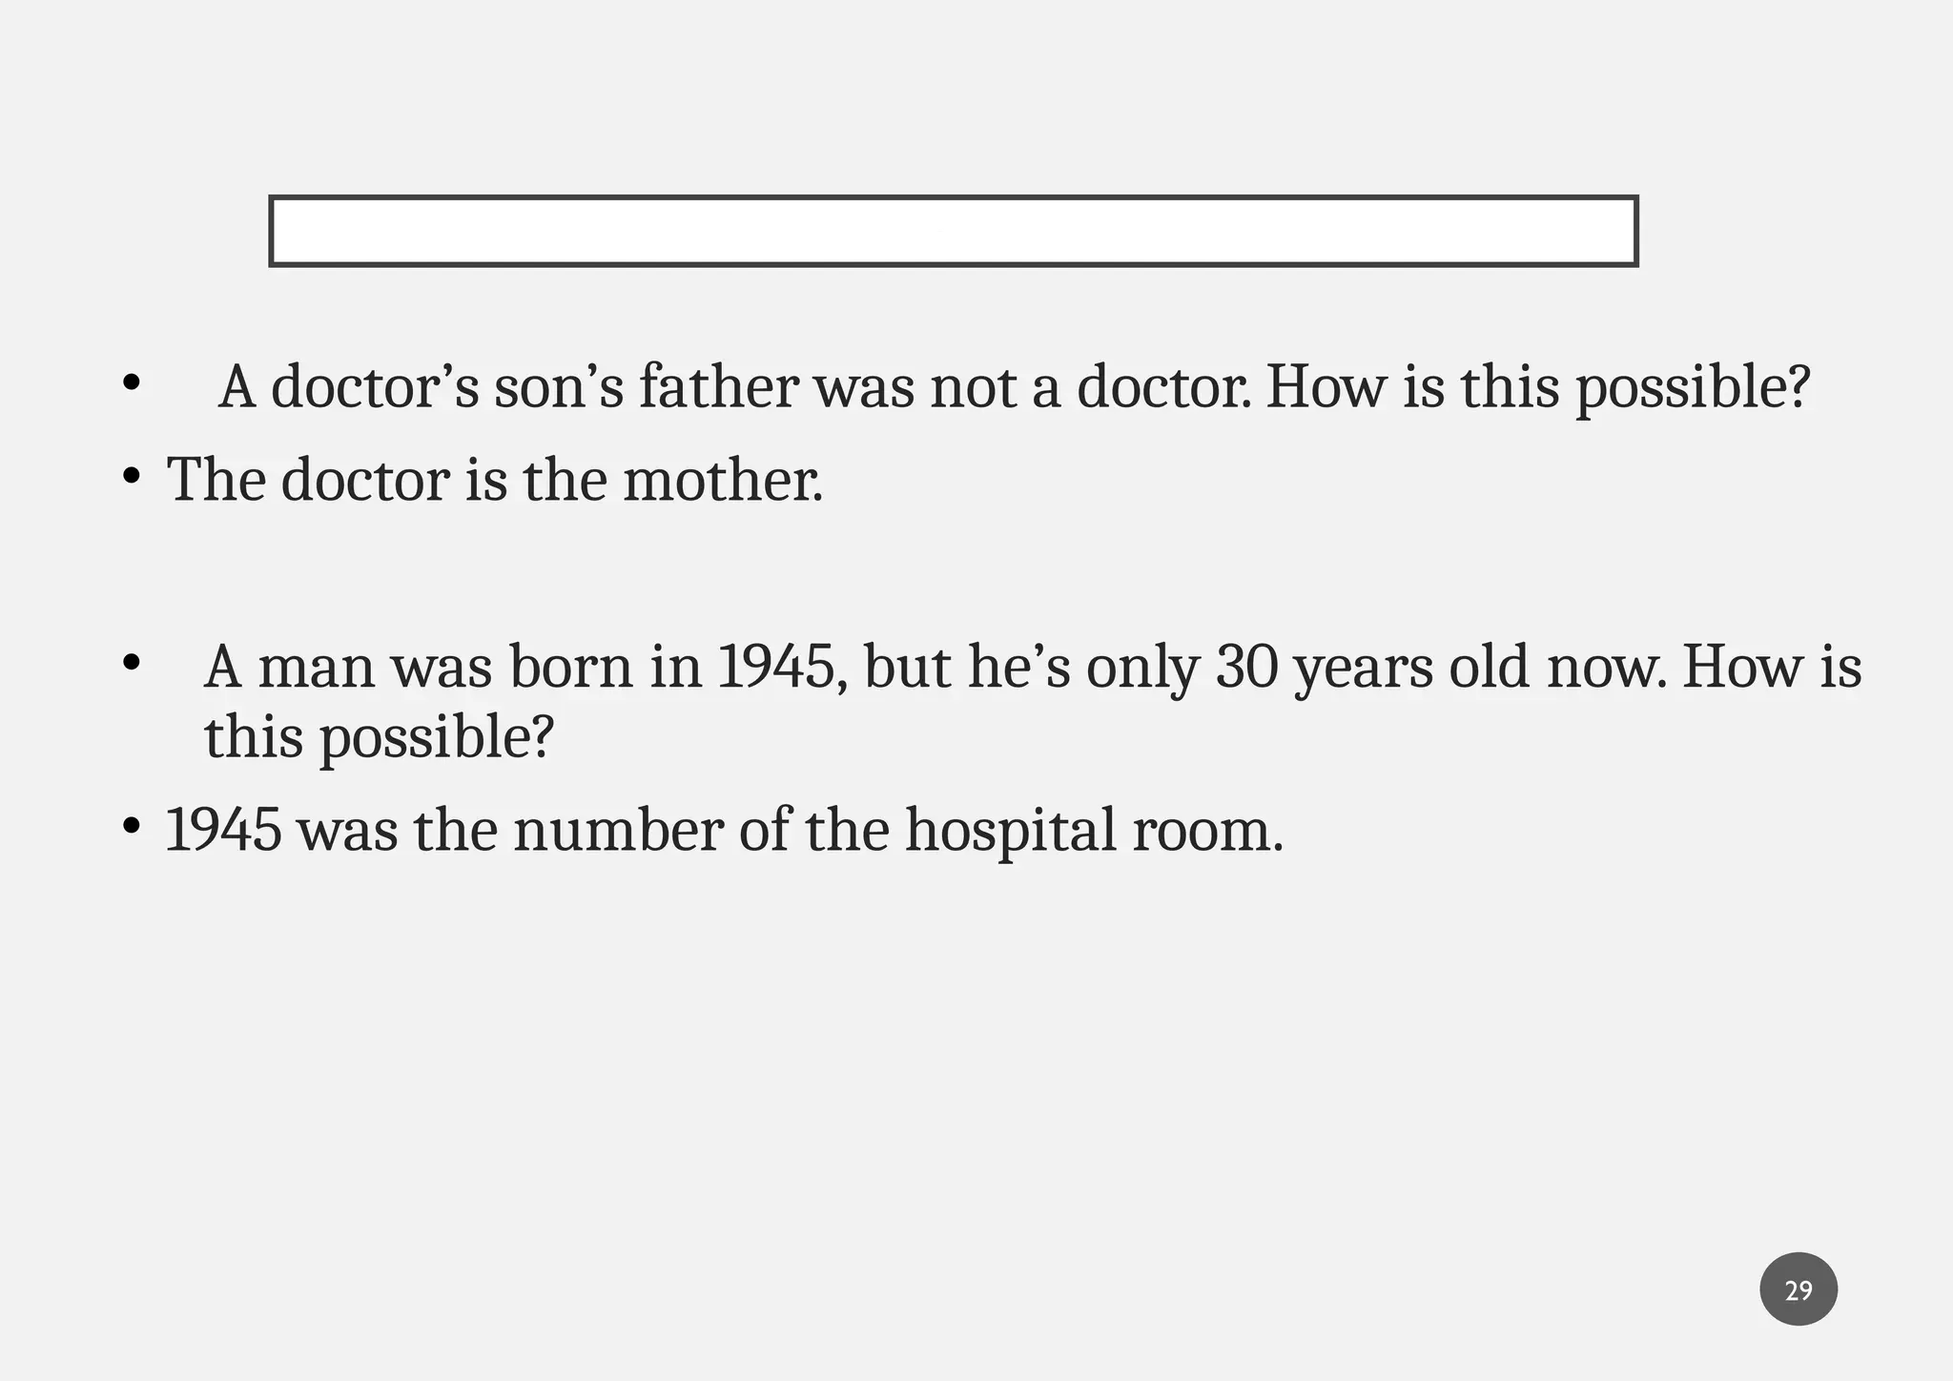Select the bullet before "The doctor is the mother"
Viewport: 1953px width, 1381px height.
point(132,476)
